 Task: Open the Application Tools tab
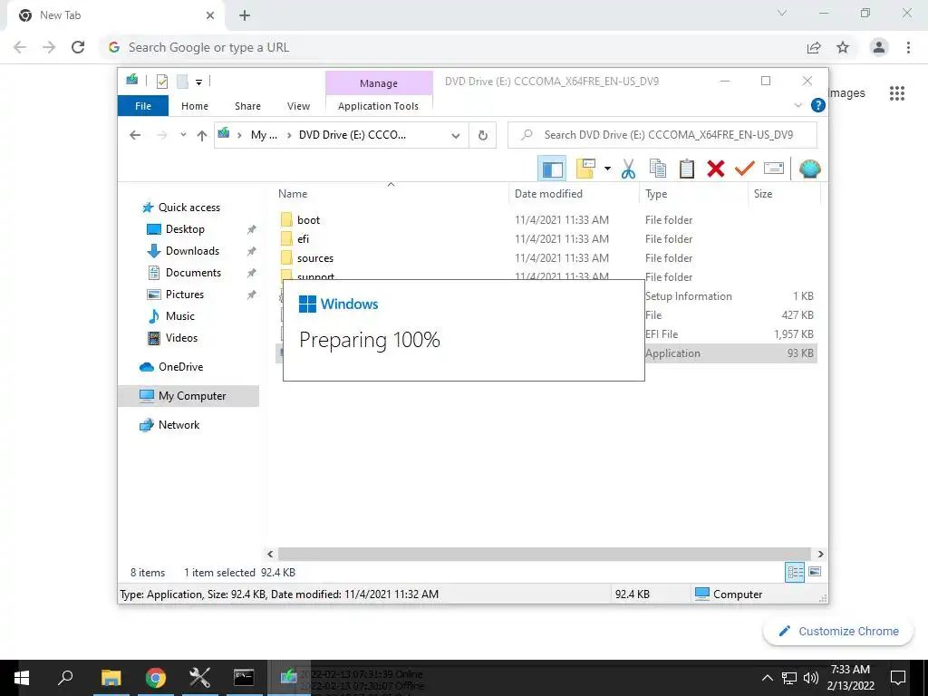[x=378, y=106]
